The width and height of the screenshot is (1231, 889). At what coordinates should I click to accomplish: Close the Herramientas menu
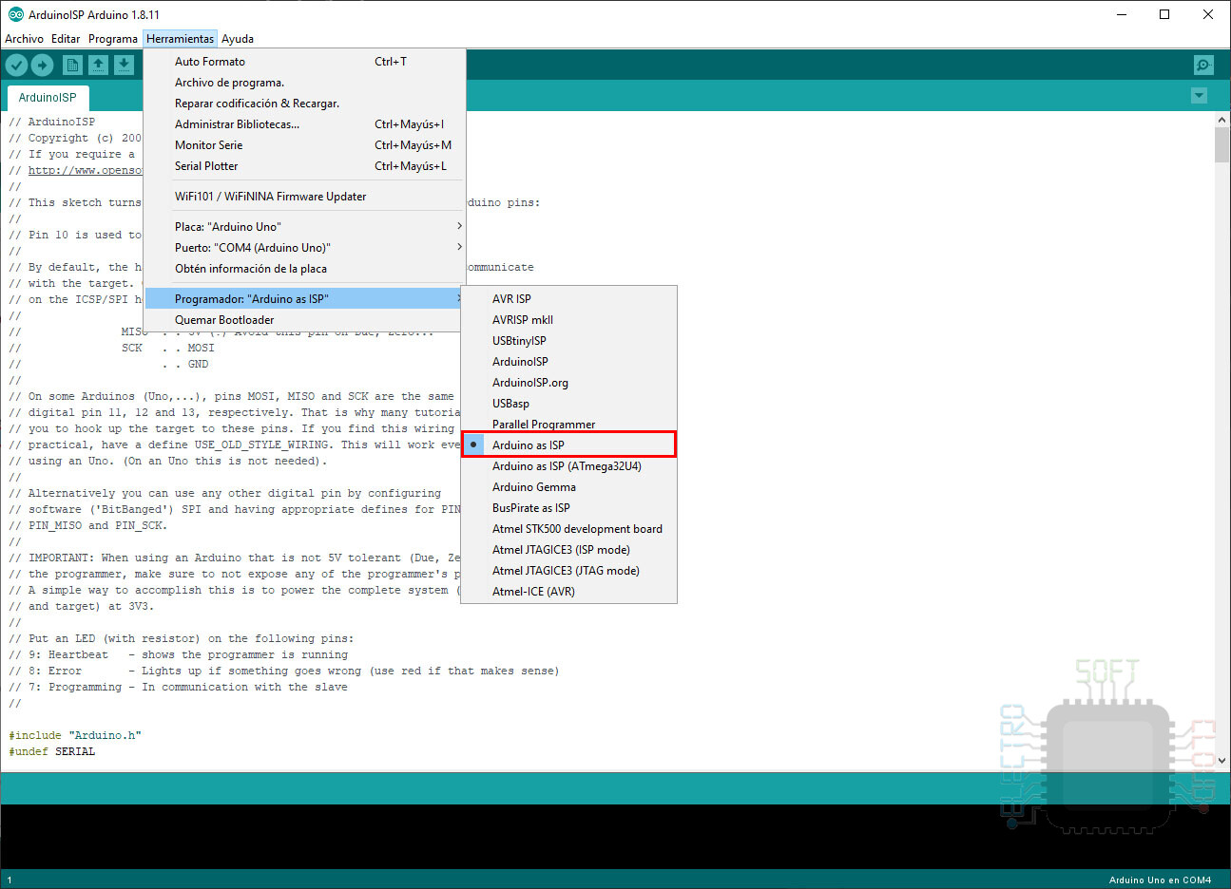(x=180, y=39)
